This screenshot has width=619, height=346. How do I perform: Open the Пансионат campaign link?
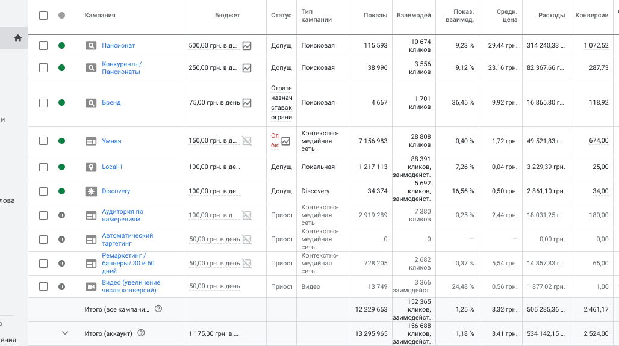119,45
